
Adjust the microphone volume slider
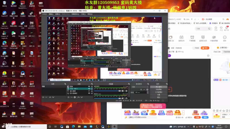click(x=107, y=98)
